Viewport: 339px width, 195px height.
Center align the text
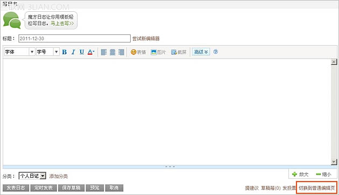(x=112, y=52)
